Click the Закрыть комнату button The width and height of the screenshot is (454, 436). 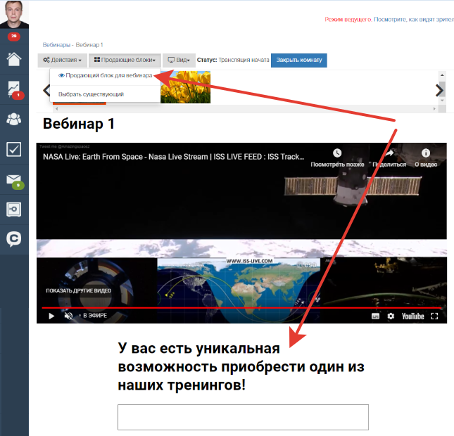pyautogui.click(x=299, y=60)
